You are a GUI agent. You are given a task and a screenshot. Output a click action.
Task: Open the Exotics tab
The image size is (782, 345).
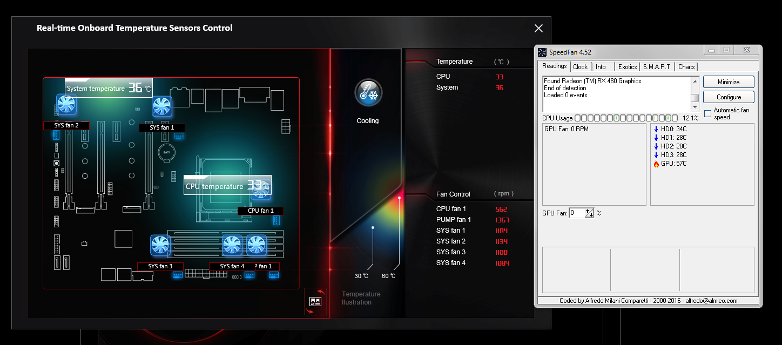(628, 67)
